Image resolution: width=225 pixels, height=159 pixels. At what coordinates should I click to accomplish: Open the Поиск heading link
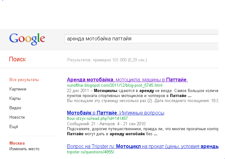point(17,59)
